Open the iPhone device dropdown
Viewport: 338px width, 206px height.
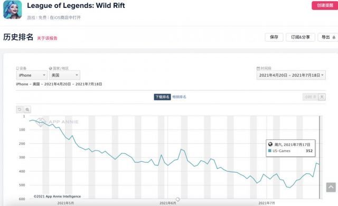pyautogui.click(x=32, y=75)
